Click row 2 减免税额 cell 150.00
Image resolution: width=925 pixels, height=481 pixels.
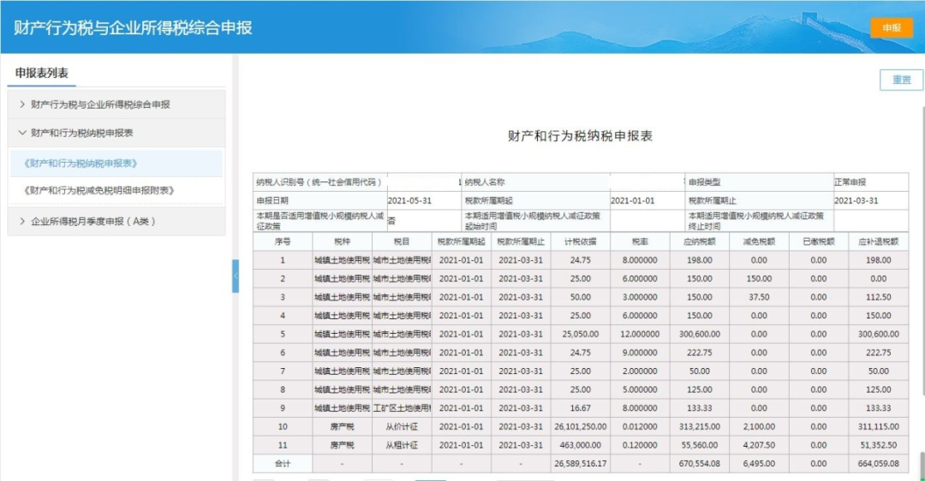click(x=759, y=278)
